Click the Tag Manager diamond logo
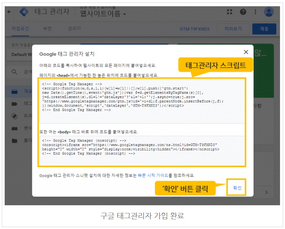This screenshot has width=285, height=229. 24,12
